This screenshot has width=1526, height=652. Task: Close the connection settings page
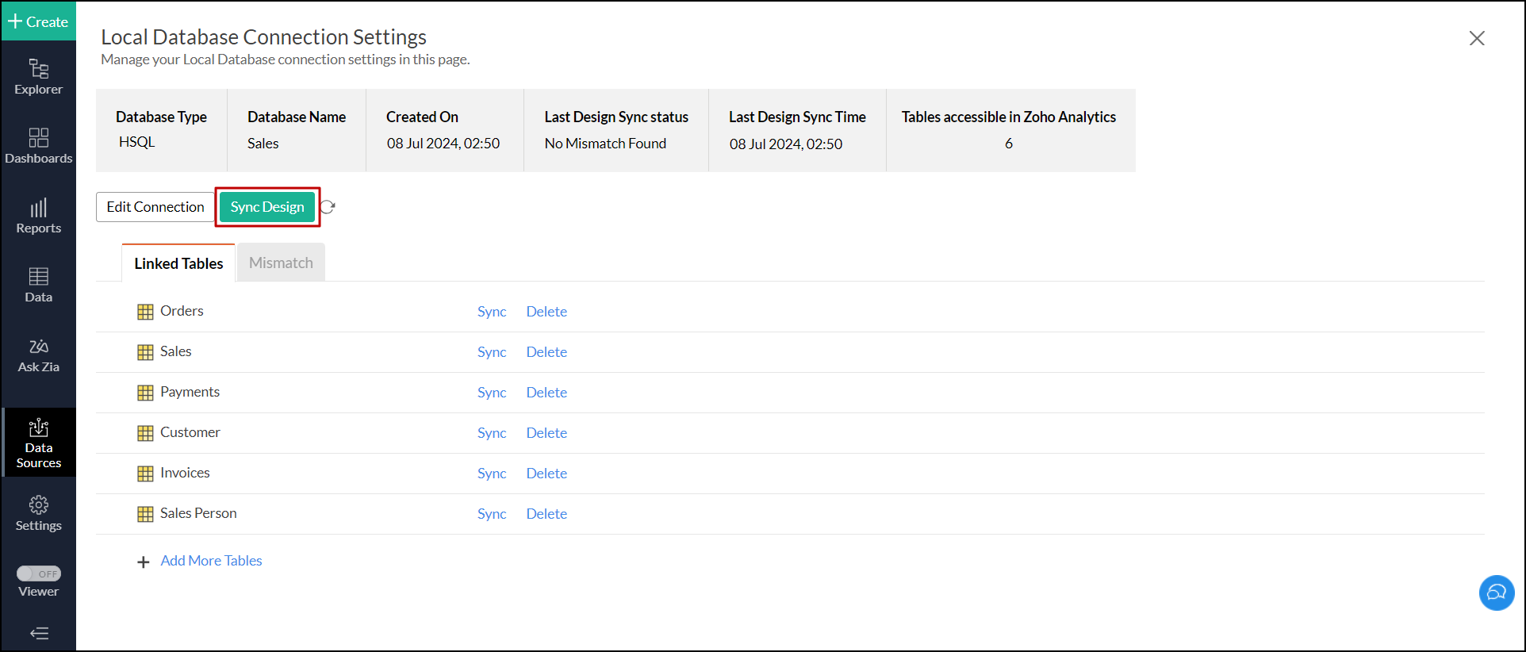pyautogui.click(x=1476, y=38)
